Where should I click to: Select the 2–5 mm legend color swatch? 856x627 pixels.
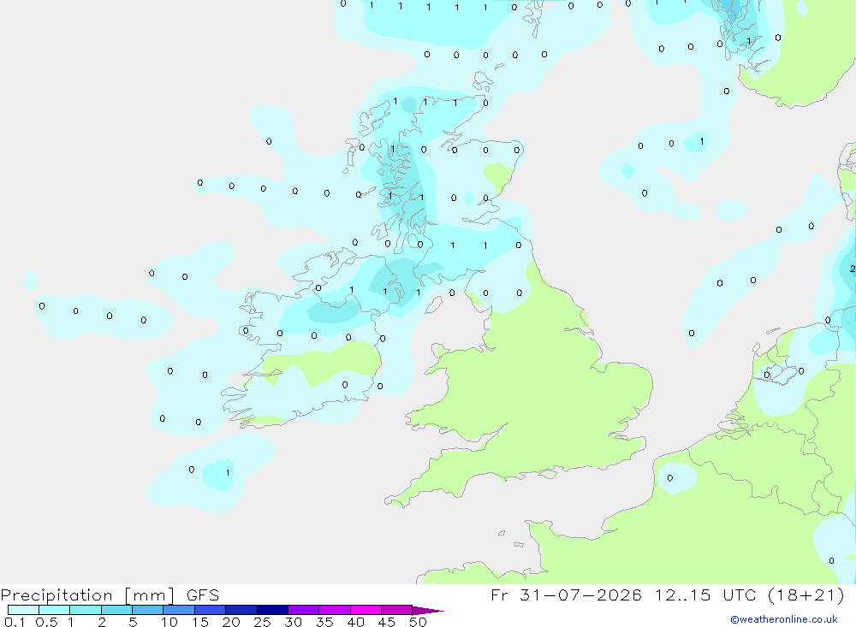coord(116,610)
